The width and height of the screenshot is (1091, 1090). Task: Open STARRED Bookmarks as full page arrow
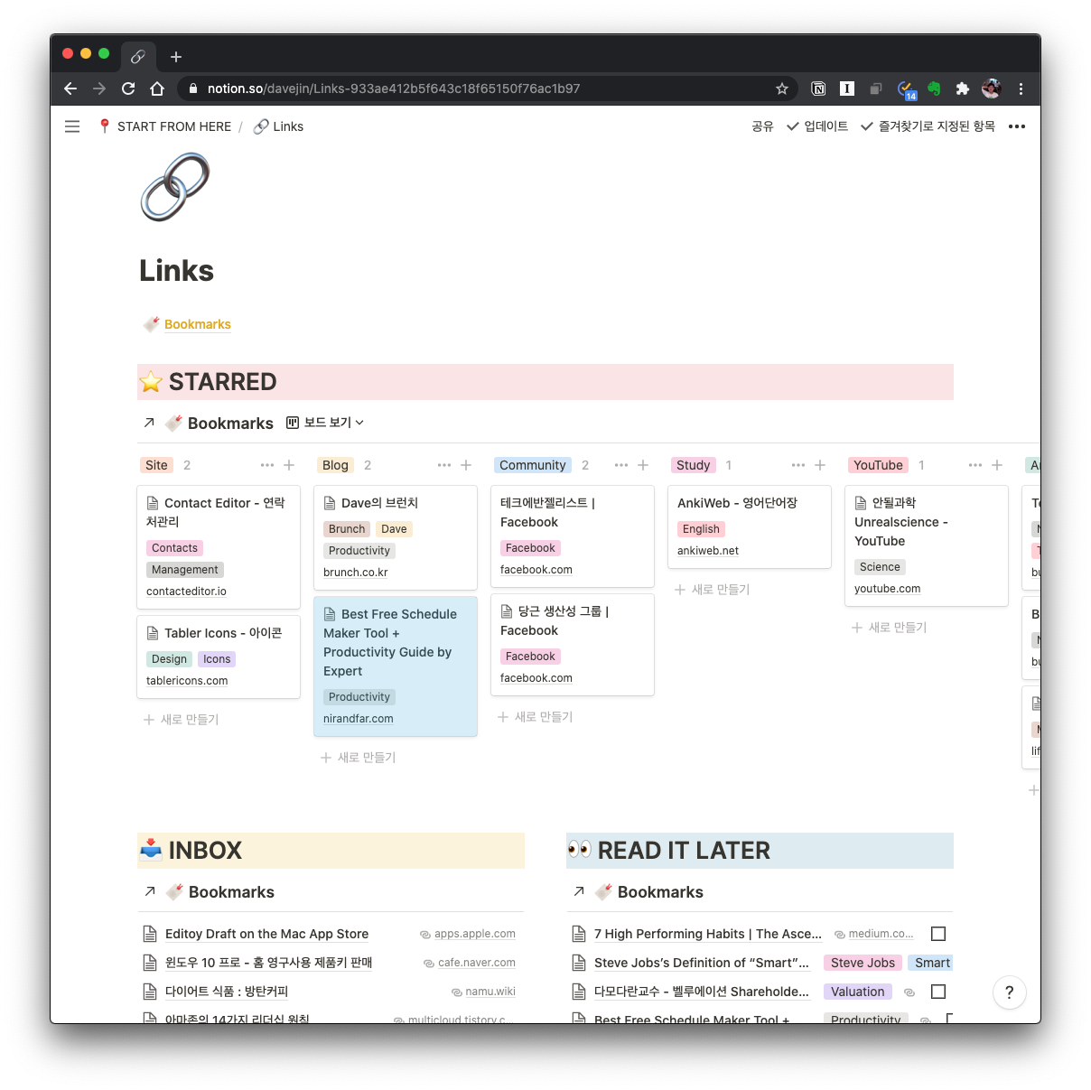(149, 423)
